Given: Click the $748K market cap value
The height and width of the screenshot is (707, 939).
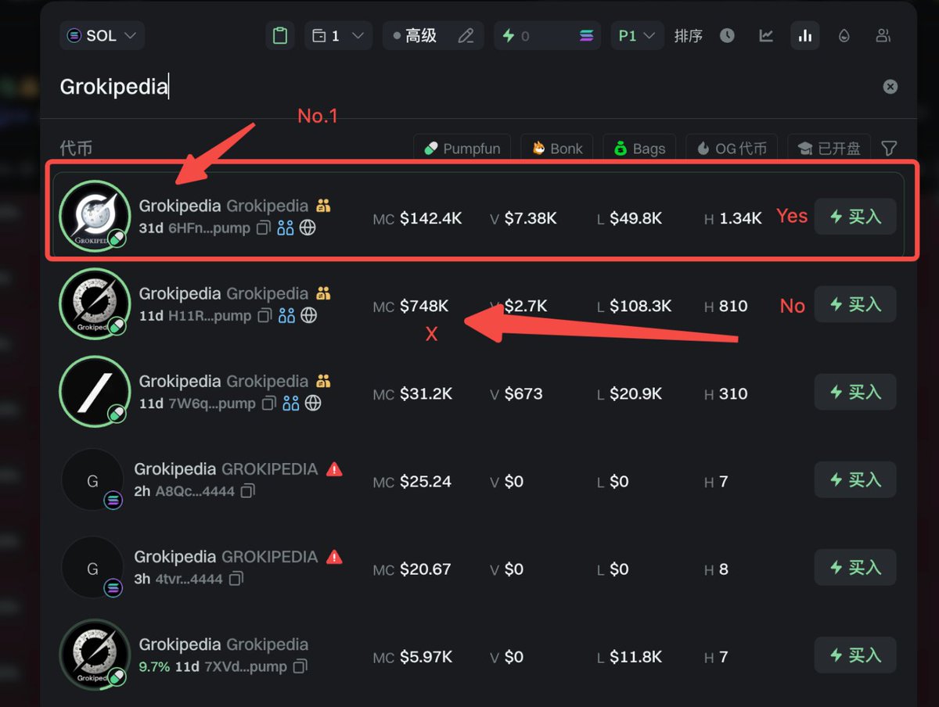Looking at the screenshot, I should pos(424,306).
